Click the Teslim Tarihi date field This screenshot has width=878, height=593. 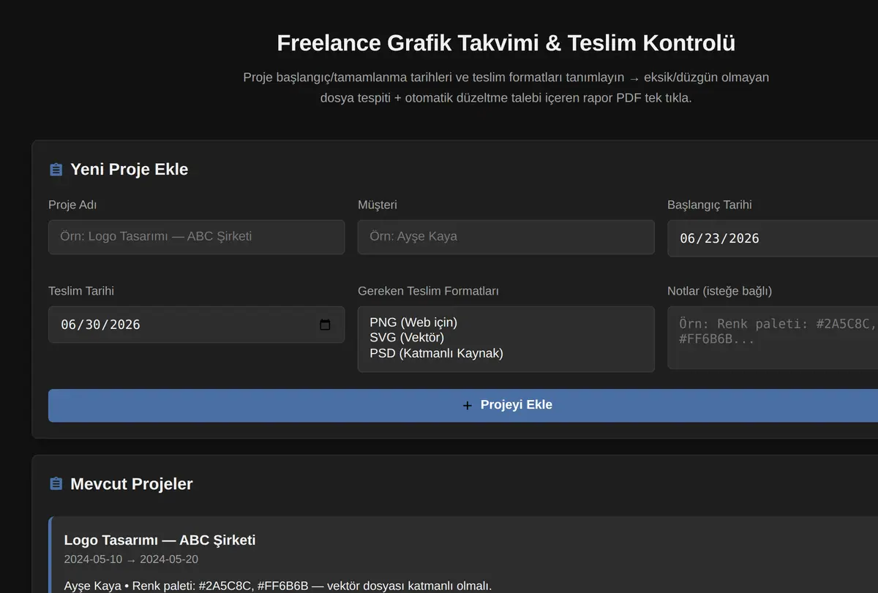[196, 325]
